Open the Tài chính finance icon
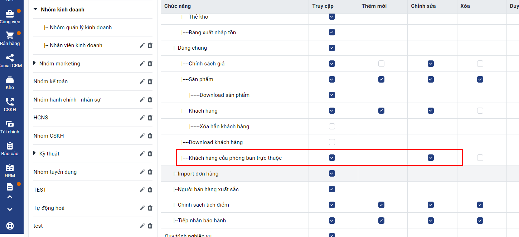 pyautogui.click(x=10, y=124)
